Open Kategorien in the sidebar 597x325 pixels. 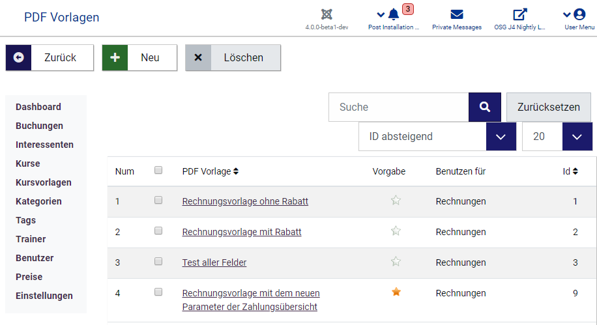38,201
